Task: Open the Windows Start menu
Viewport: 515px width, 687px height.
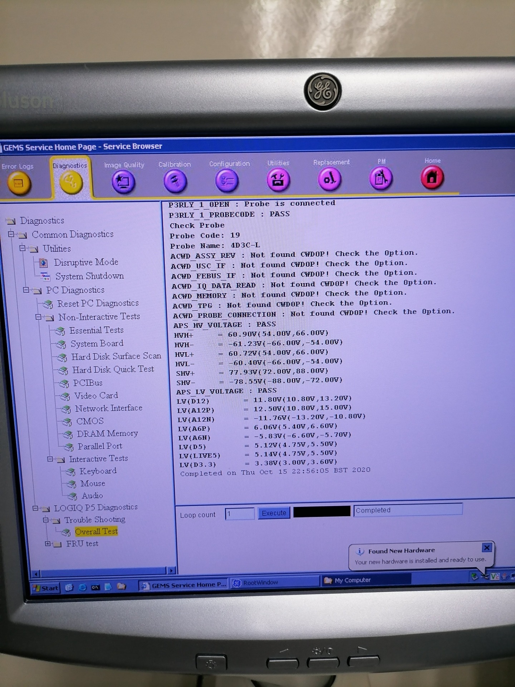Action: coord(46,588)
